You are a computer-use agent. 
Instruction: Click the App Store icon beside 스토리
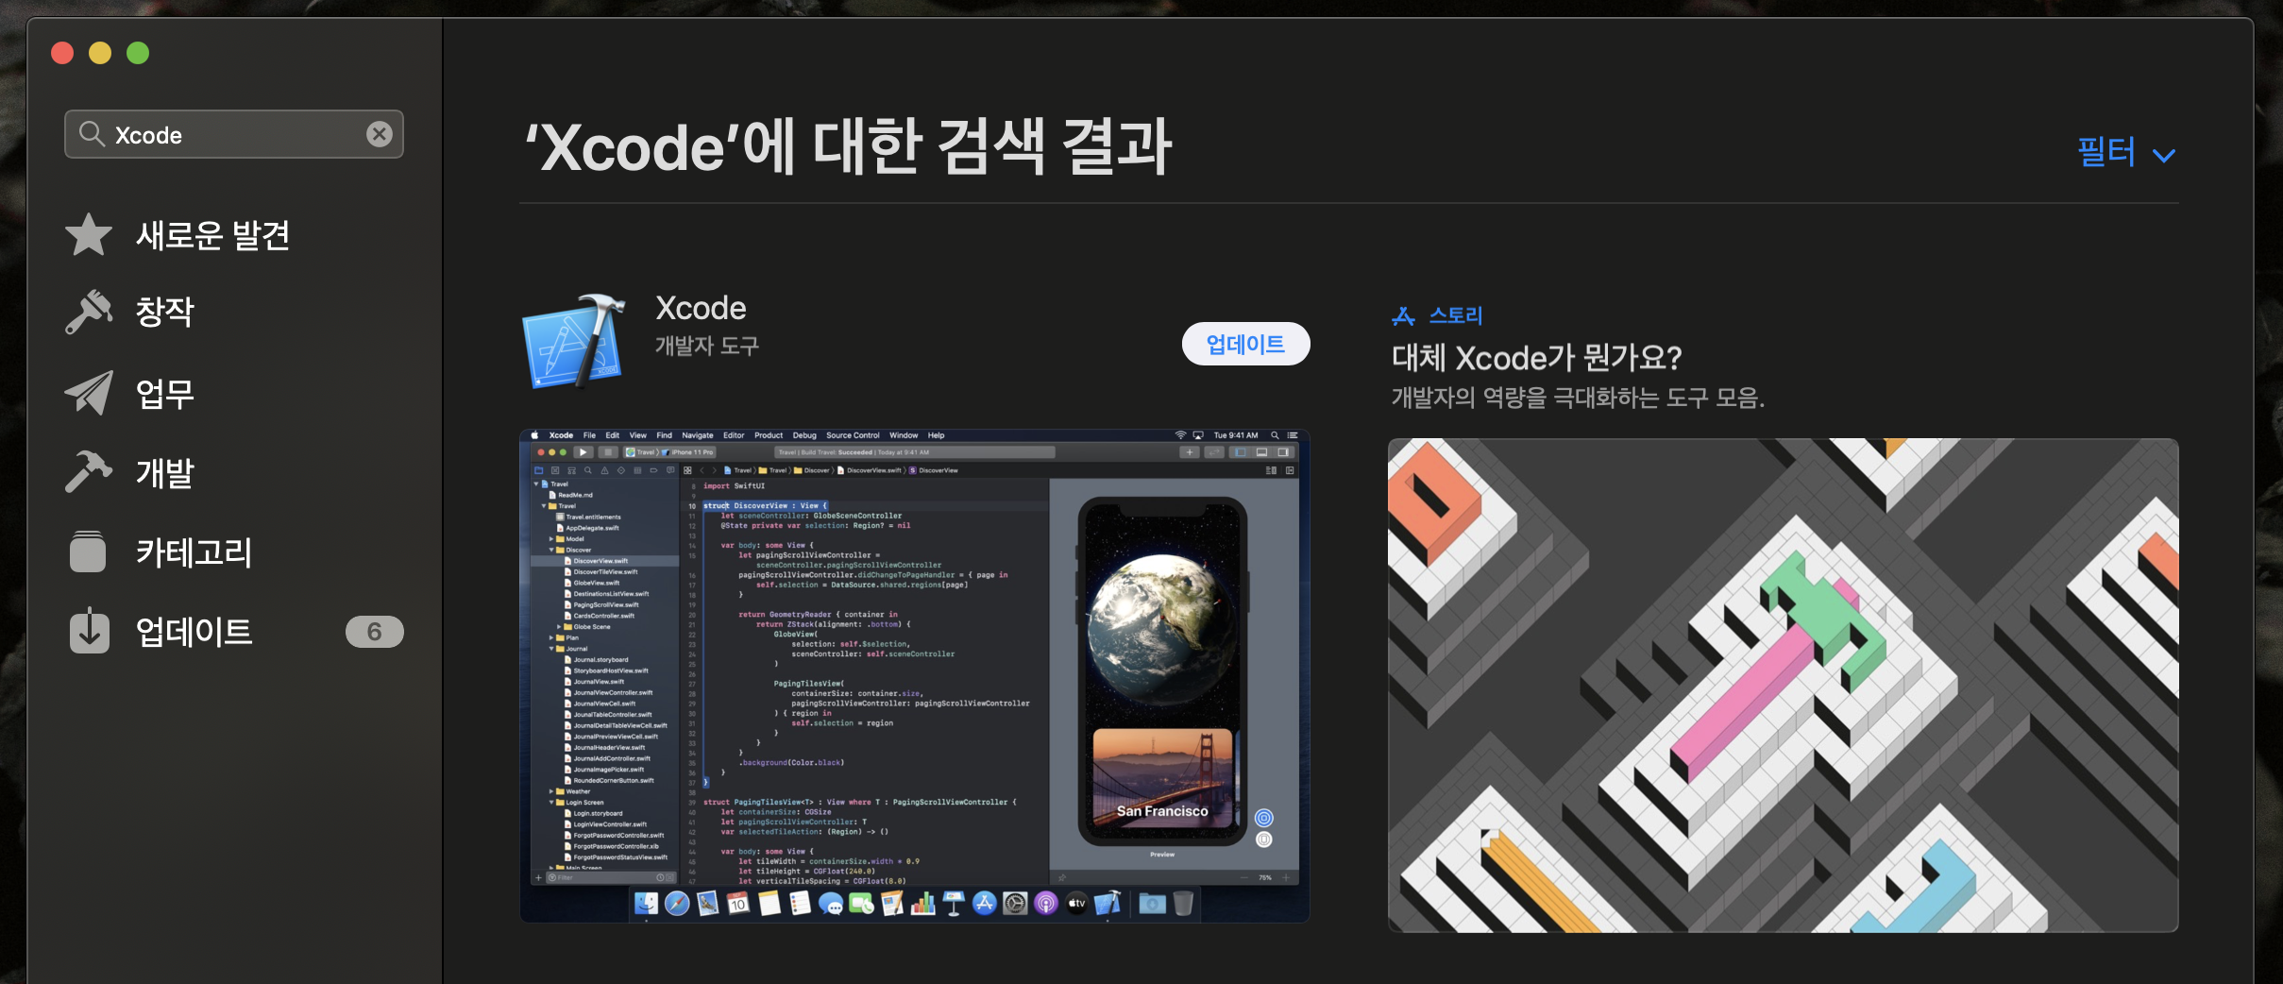coord(1403,315)
